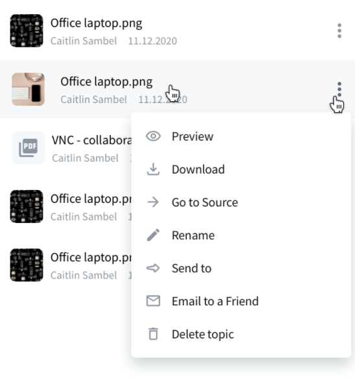Open the pink desk thumbnail image
The height and width of the screenshot is (389, 355).
[x=29, y=89]
